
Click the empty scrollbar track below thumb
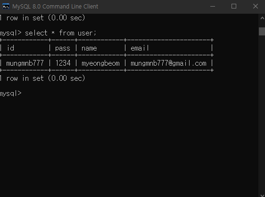[262, 113]
